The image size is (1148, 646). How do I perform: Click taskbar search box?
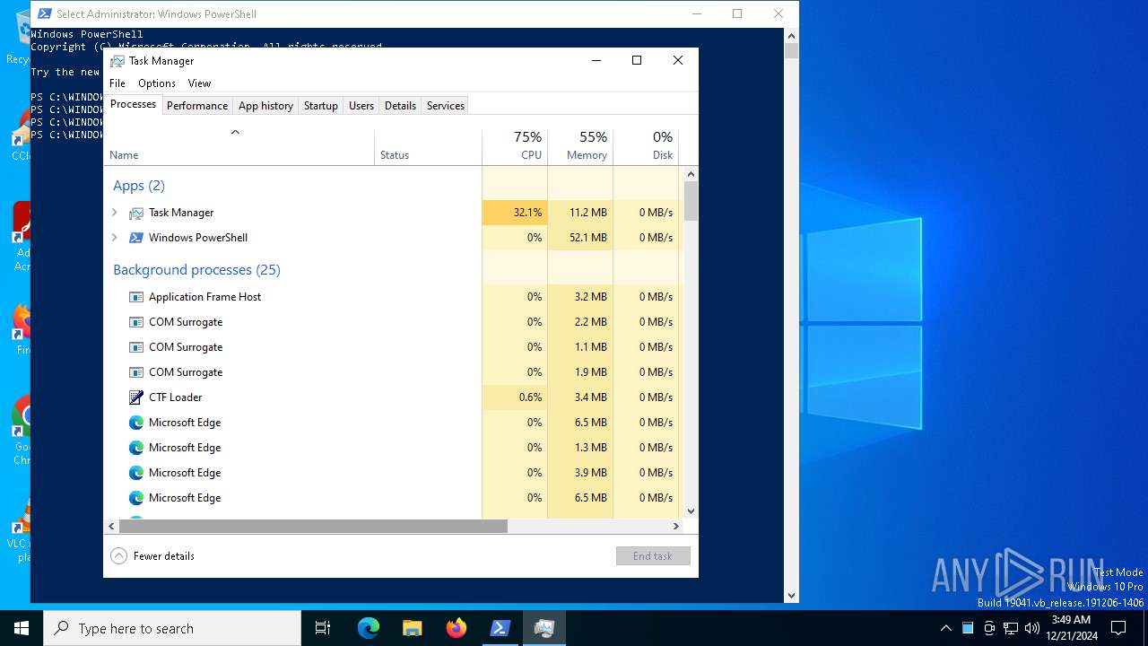172,628
